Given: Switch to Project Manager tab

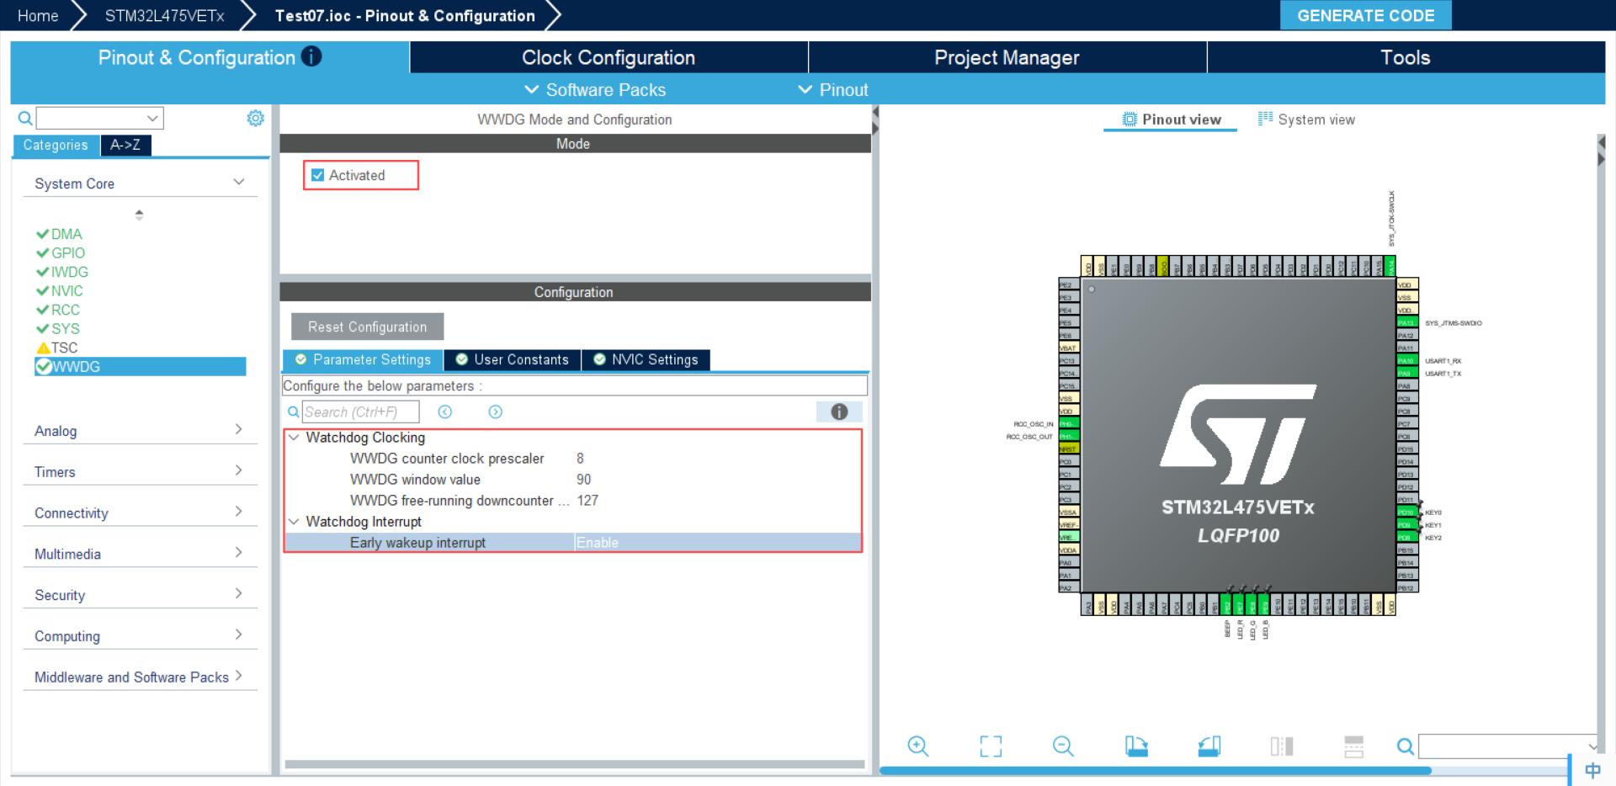Looking at the screenshot, I should [x=1007, y=57].
